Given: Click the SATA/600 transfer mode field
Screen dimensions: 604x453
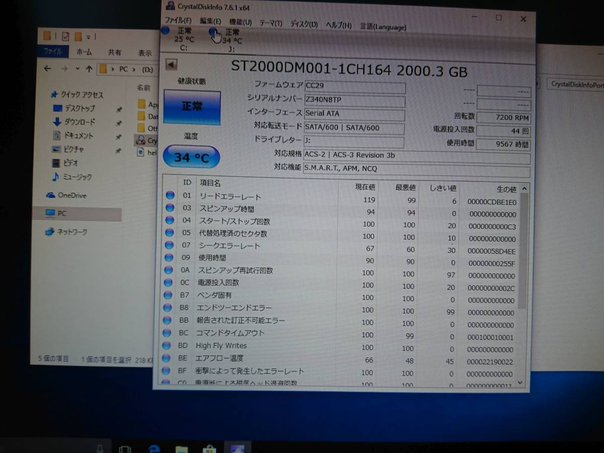Looking at the screenshot, I should point(354,128).
